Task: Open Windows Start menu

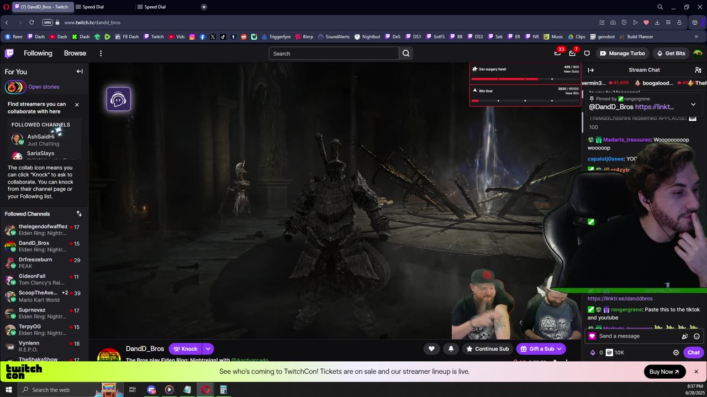Action: click(x=8, y=390)
